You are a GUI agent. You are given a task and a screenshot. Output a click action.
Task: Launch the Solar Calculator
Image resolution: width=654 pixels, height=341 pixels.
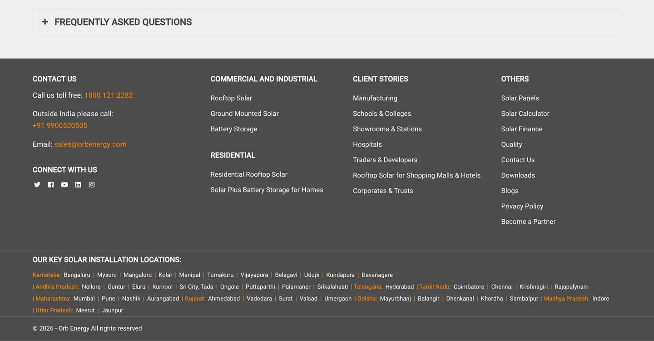[525, 114]
